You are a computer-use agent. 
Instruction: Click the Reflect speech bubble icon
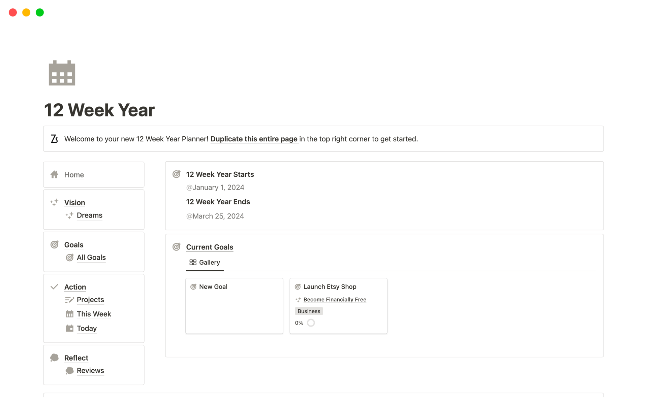pyautogui.click(x=55, y=358)
